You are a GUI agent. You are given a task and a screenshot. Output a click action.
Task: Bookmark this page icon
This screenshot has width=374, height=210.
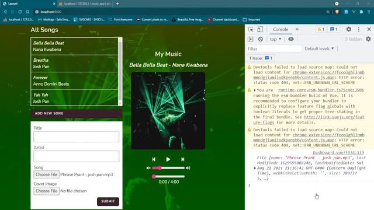pos(27,12)
